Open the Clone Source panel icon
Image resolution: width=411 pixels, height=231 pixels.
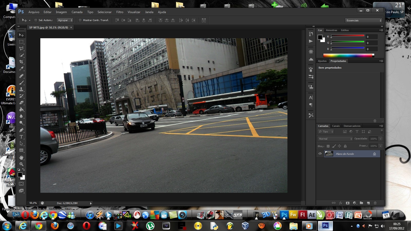[311, 87]
